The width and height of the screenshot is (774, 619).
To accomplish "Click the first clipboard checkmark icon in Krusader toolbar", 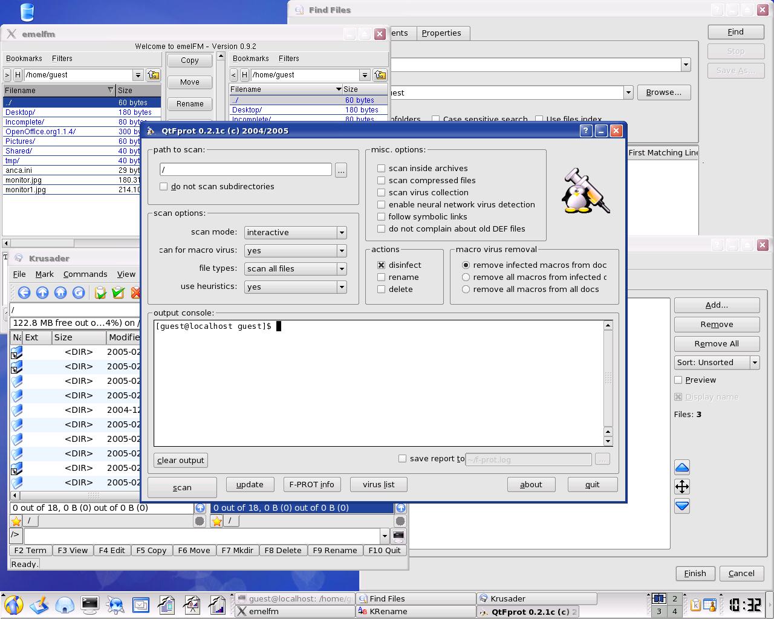I will pos(100,293).
